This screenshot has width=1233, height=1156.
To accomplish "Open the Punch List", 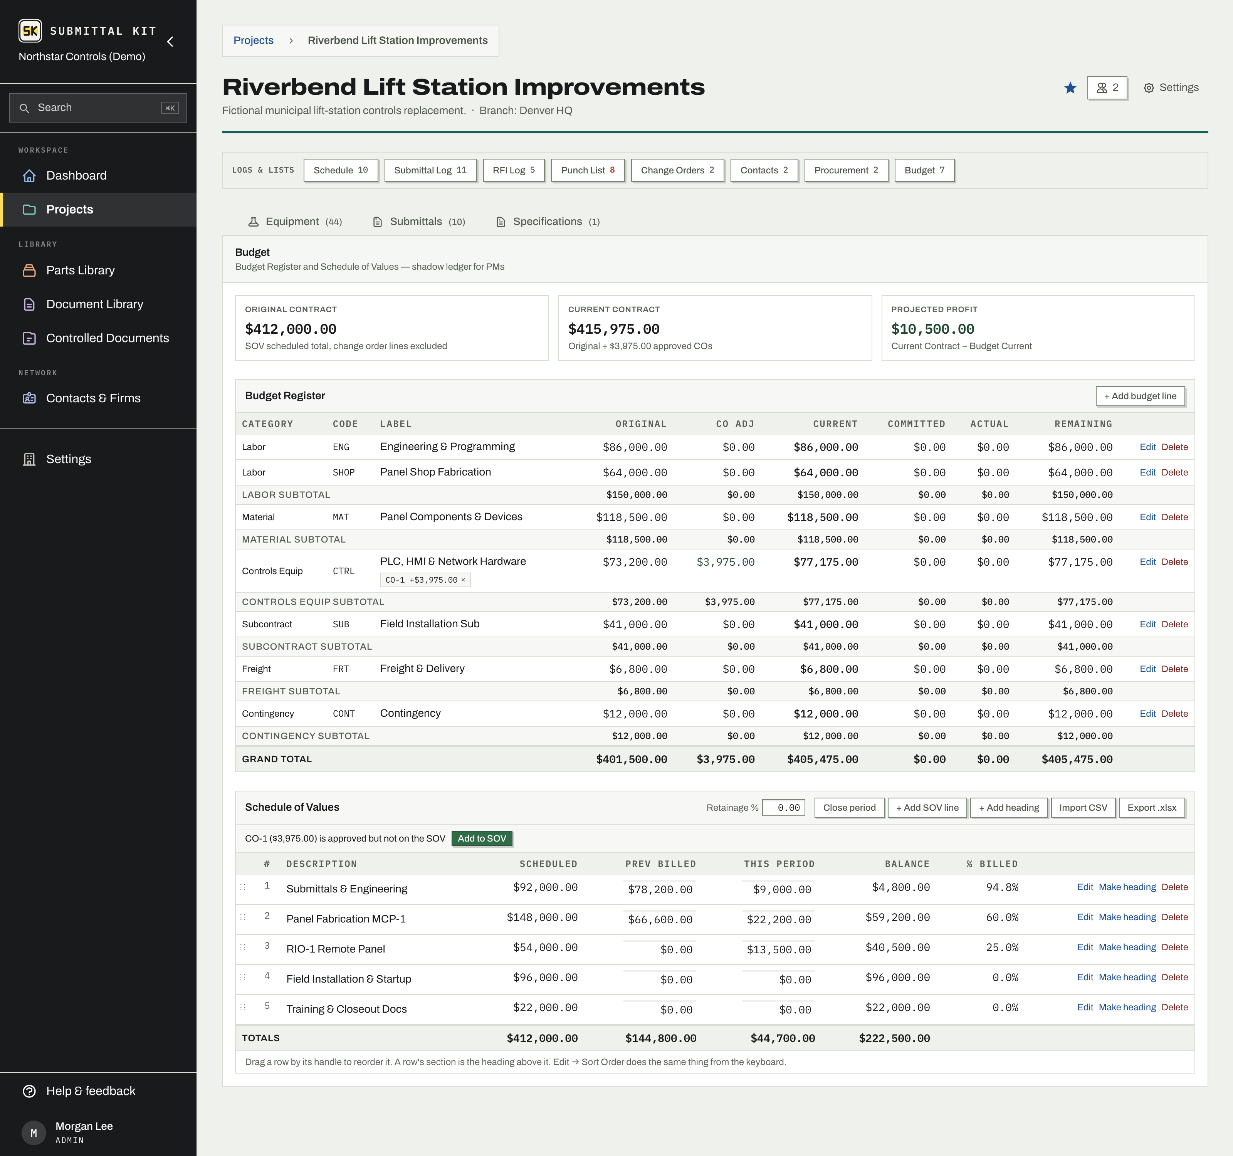I will tap(587, 170).
